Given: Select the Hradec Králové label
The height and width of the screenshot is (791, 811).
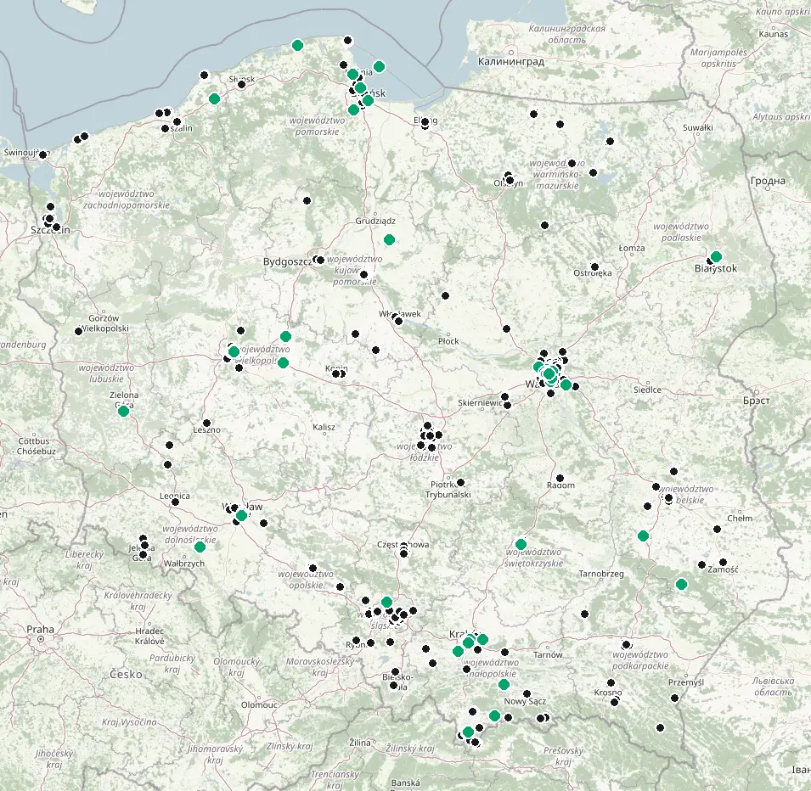Looking at the screenshot, I should [x=149, y=636].
